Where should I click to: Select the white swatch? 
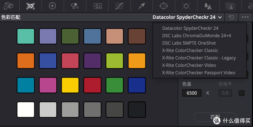tap(26, 109)
